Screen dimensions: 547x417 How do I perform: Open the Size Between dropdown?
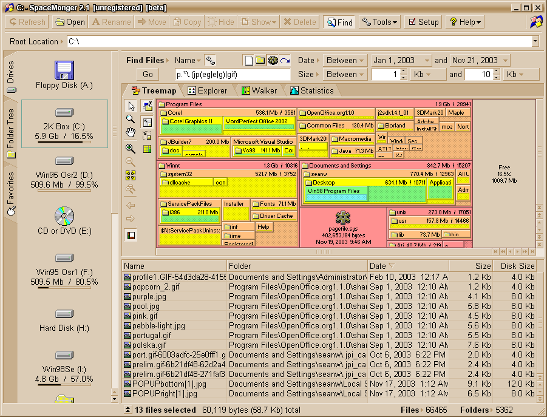pos(345,74)
